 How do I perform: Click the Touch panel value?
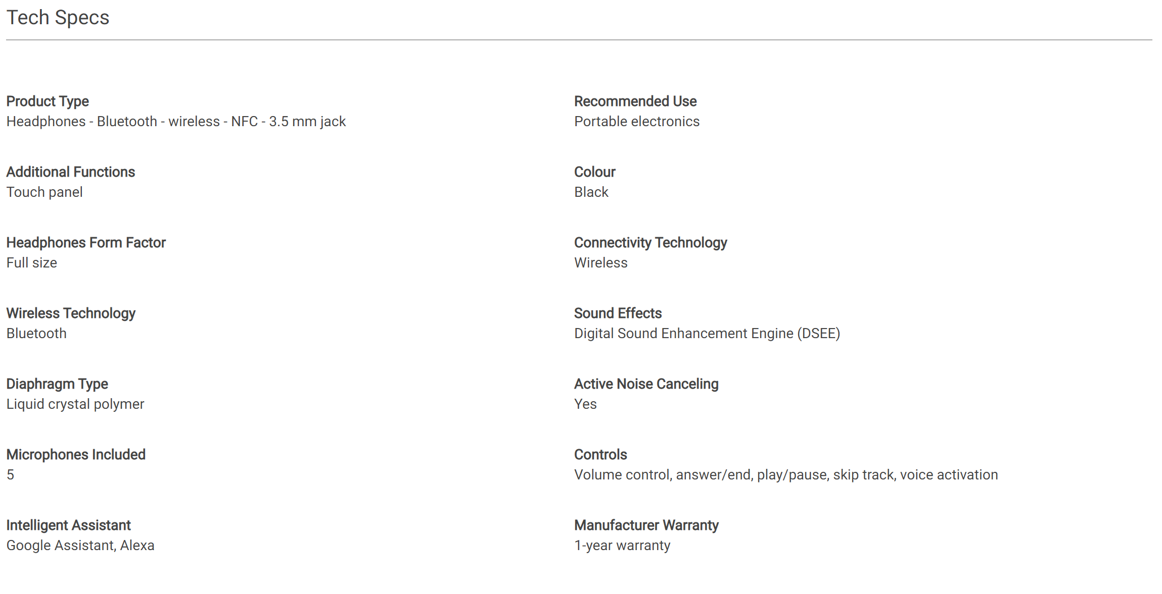pyautogui.click(x=44, y=192)
